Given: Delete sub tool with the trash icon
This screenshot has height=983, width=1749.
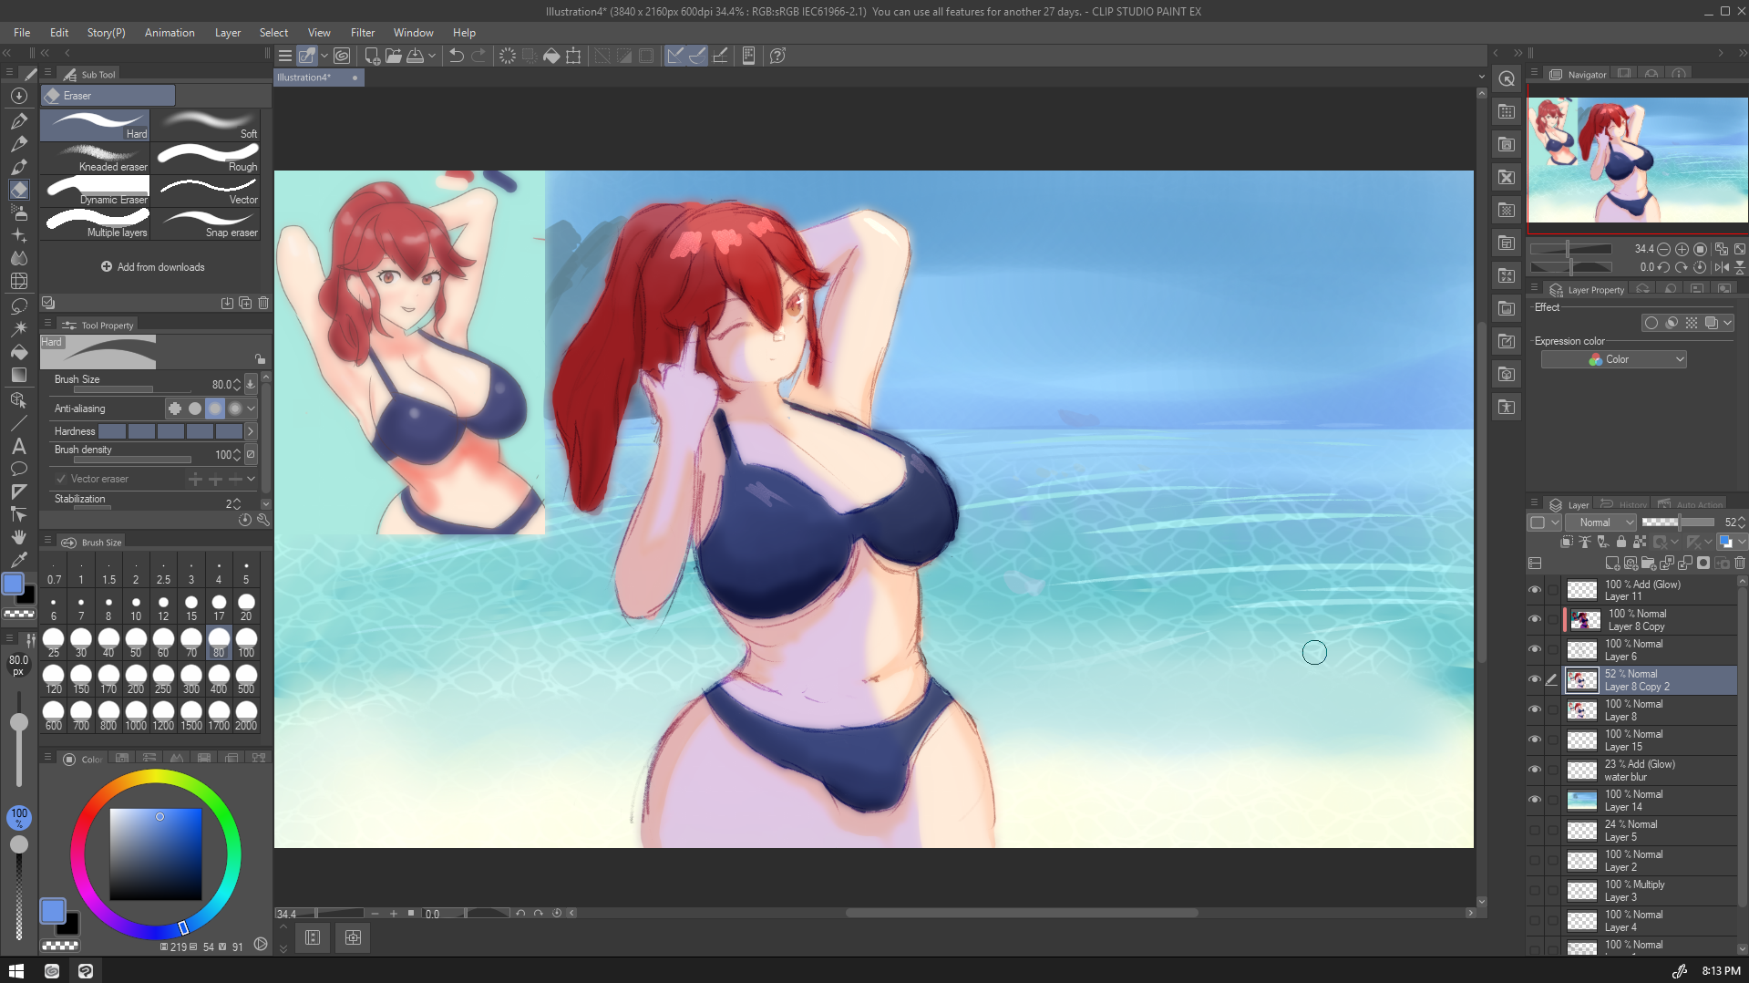Looking at the screenshot, I should [263, 303].
